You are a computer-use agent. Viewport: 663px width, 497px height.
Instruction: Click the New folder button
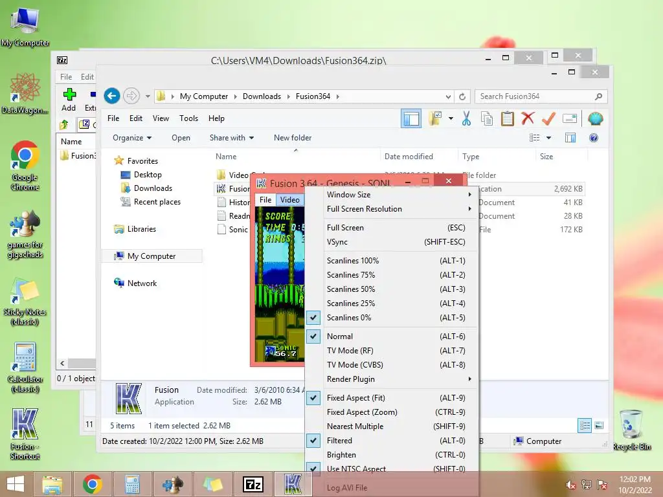[293, 138]
